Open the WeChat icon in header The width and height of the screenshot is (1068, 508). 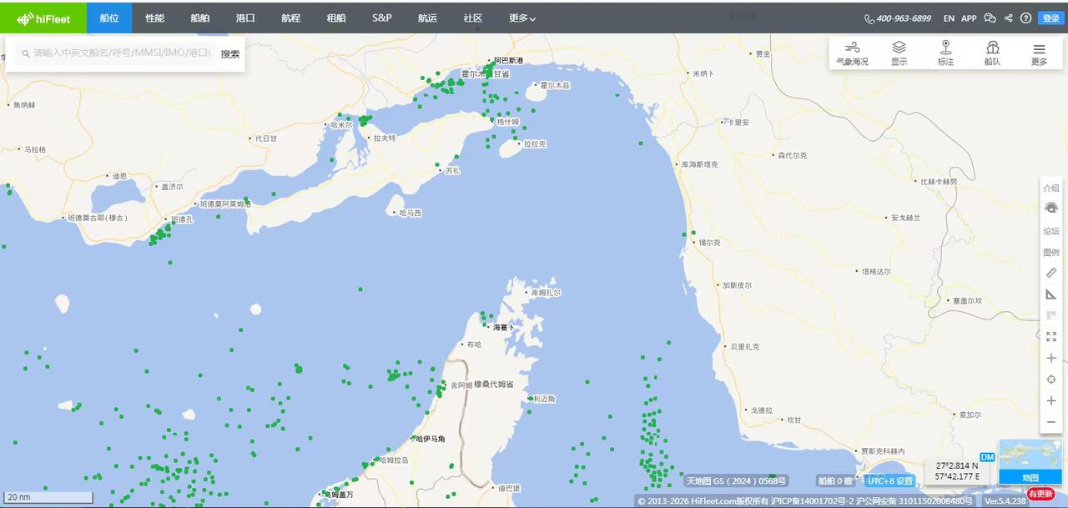(x=990, y=18)
